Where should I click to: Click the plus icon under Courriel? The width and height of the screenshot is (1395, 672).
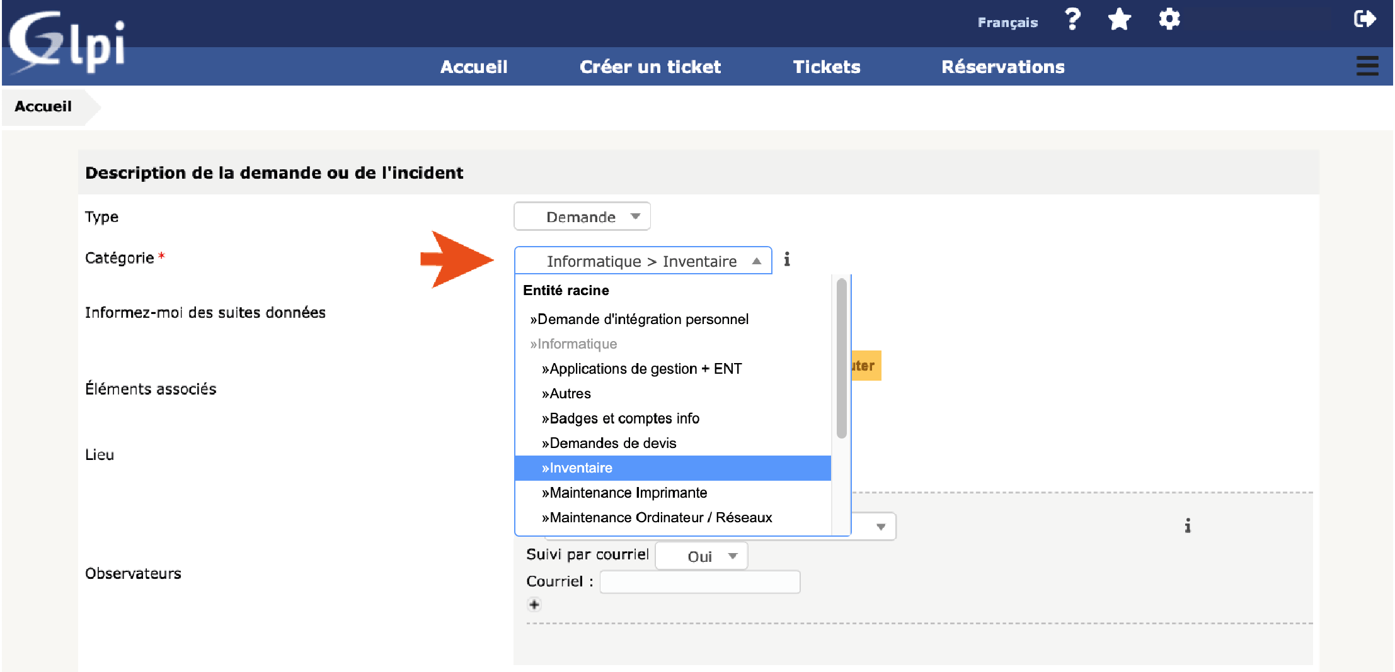pos(534,605)
